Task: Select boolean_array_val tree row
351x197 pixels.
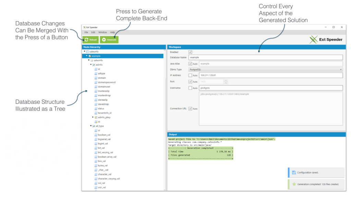Action: tap(123, 157)
